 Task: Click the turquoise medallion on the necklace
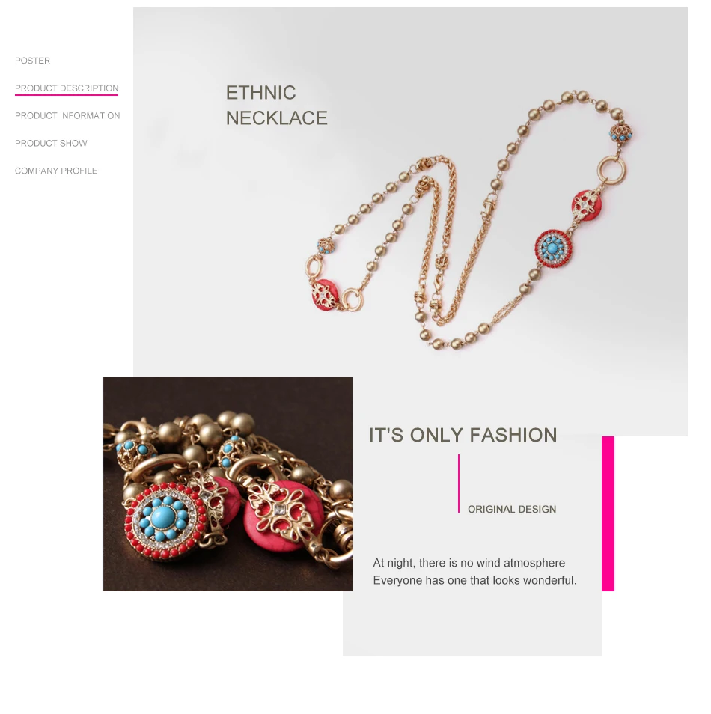553,248
